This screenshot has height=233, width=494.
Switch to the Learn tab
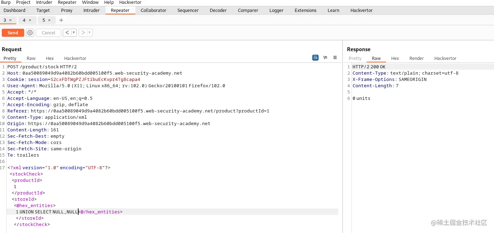(333, 10)
